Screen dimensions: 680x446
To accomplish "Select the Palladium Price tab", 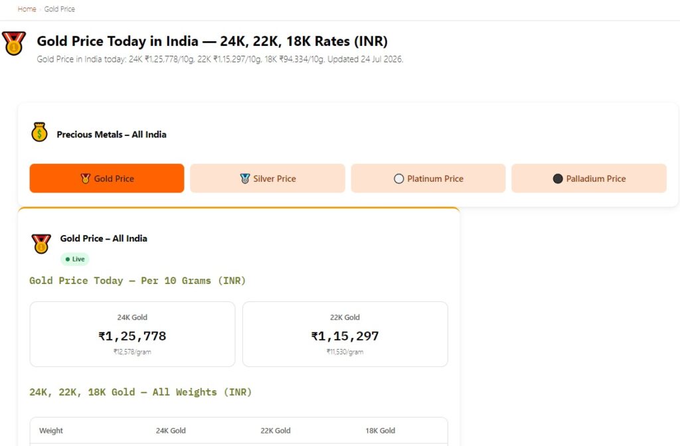I will (x=589, y=178).
